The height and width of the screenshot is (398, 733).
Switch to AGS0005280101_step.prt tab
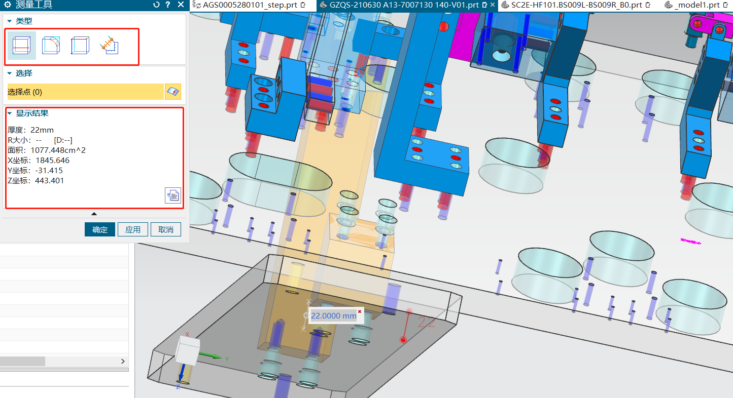point(250,5)
